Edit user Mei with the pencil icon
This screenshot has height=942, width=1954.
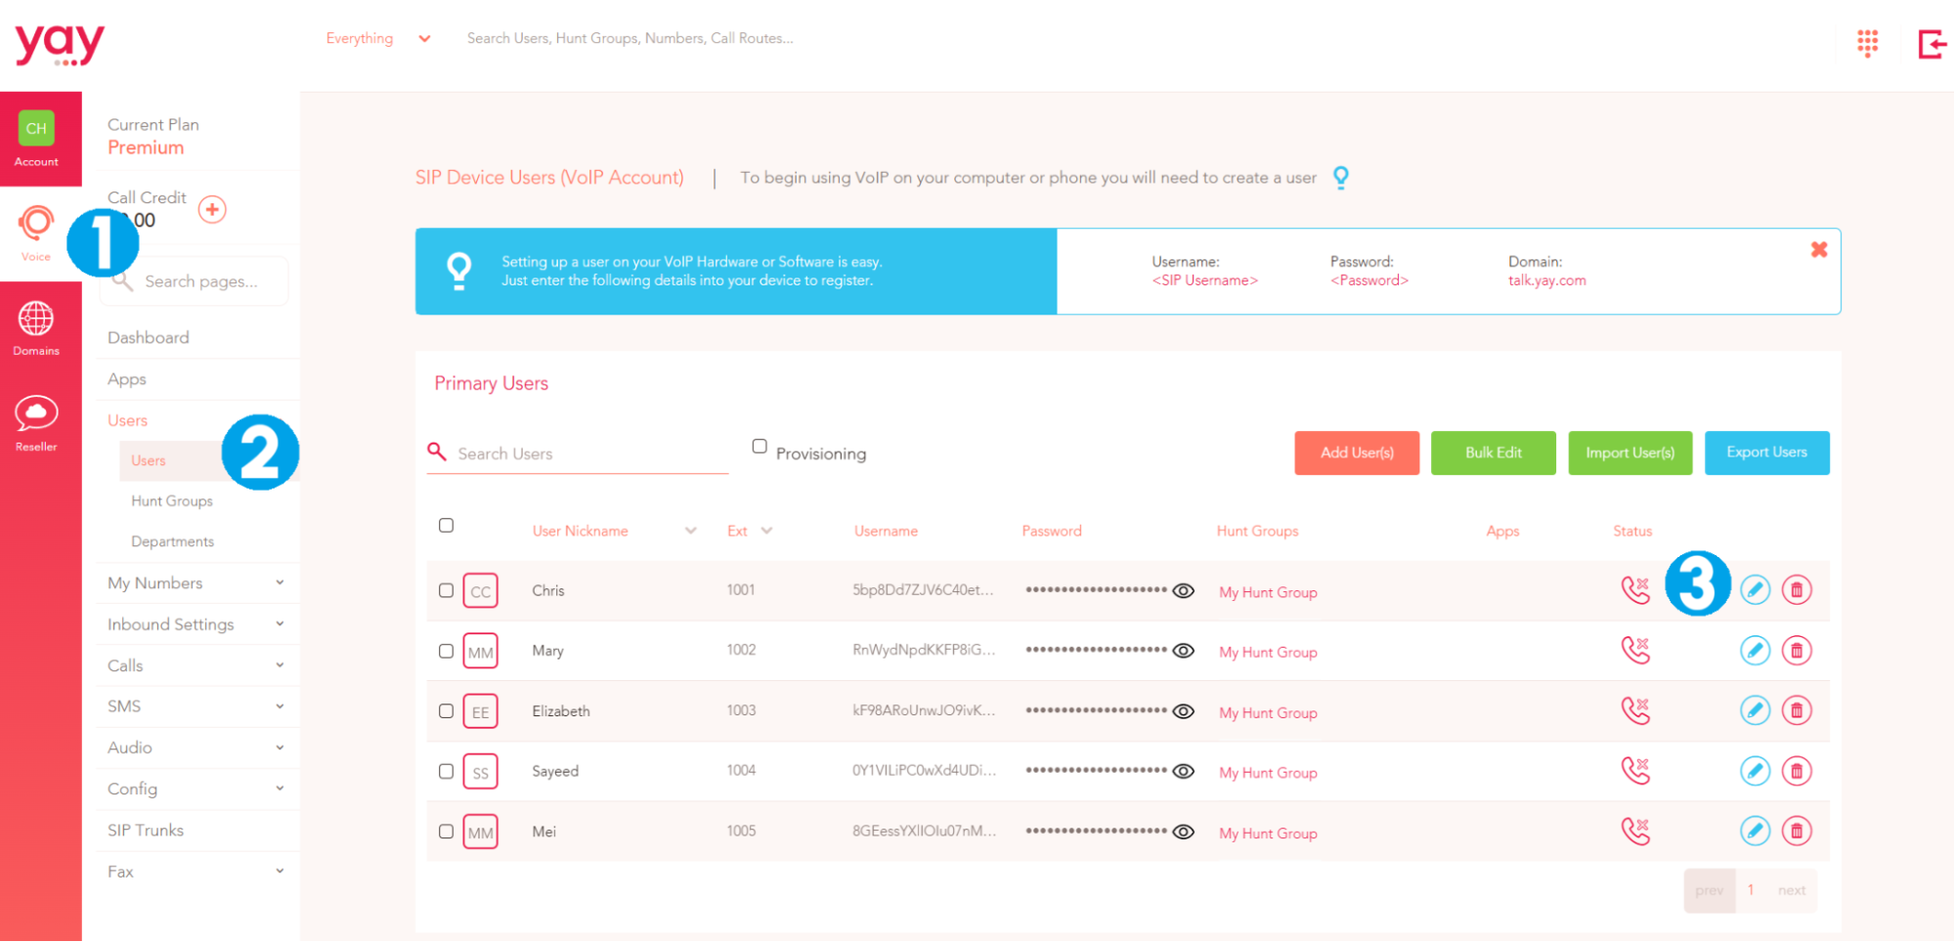[1756, 831]
